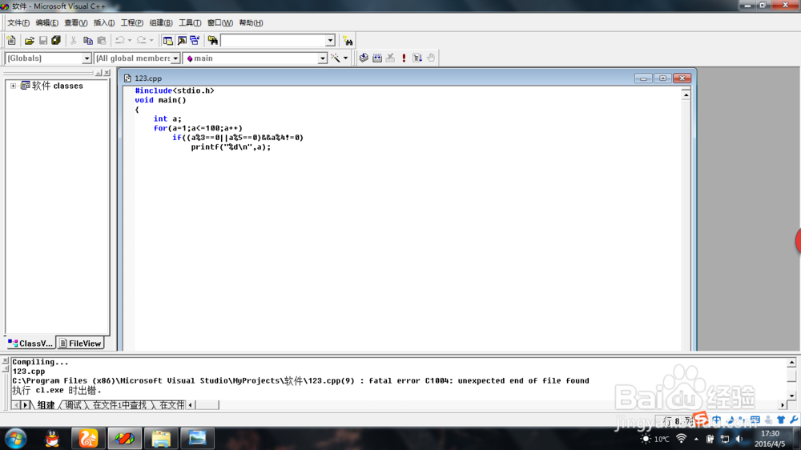Viewport: 801px width, 450px height.
Task: Click output pane scroll down arrow
Action: click(x=791, y=396)
